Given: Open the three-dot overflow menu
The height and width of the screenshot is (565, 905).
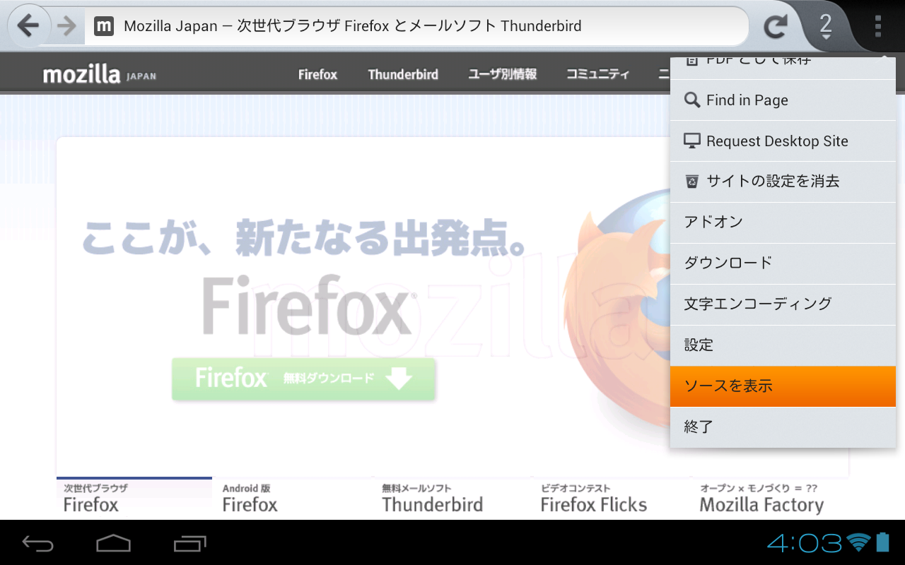Looking at the screenshot, I should pyautogui.click(x=878, y=26).
